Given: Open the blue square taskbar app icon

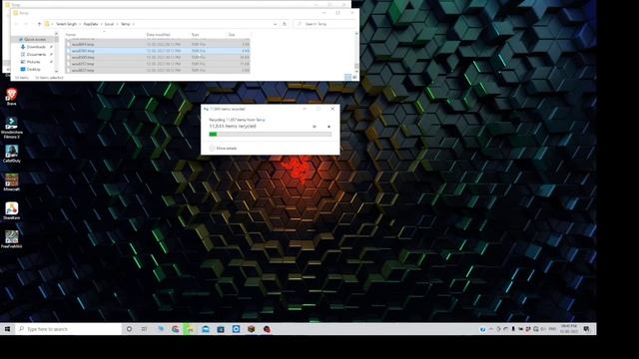Looking at the screenshot, I should 236,329.
